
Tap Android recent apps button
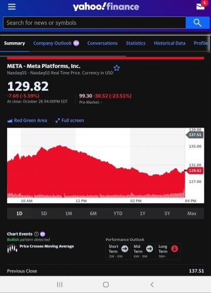pos(60,285)
